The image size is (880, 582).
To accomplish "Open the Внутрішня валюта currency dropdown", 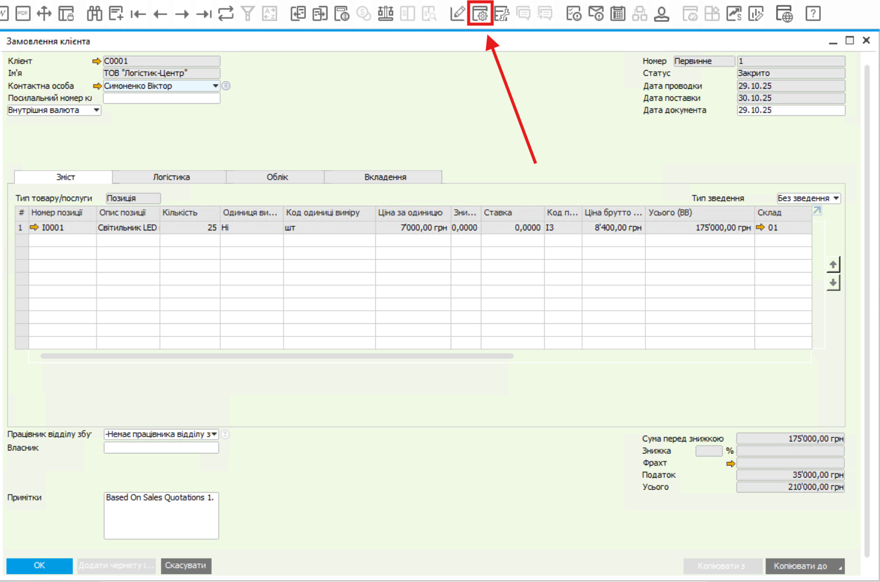I will tap(96, 110).
